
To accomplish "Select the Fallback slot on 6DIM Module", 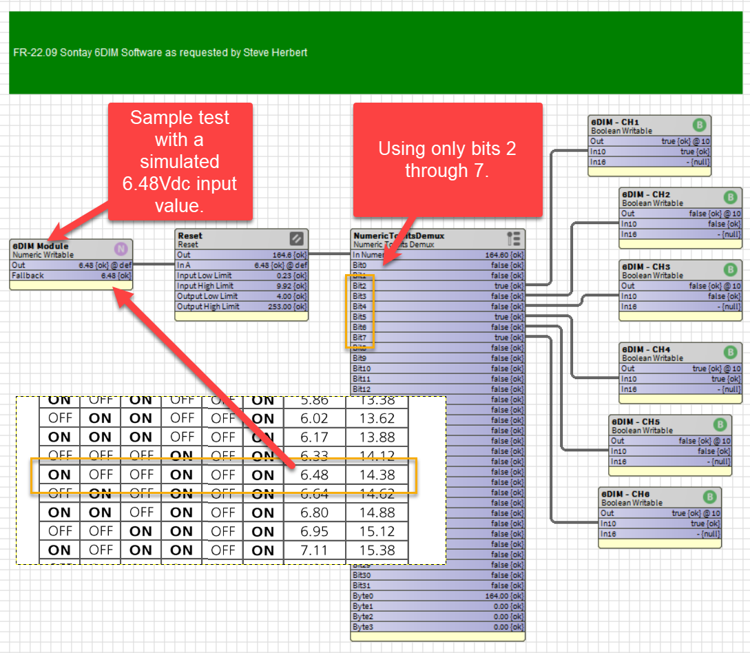I will [x=71, y=276].
